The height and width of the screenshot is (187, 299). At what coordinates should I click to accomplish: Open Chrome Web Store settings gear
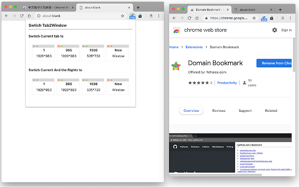click(x=275, y=30)
